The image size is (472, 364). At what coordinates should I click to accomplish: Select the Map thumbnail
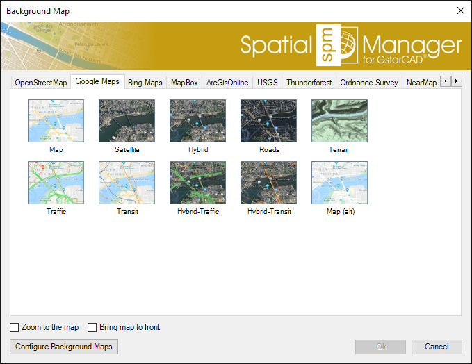point(56,121)
